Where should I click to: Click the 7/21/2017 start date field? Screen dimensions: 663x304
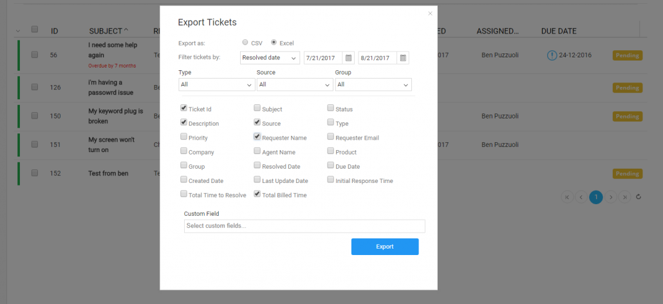coord(324,57)
